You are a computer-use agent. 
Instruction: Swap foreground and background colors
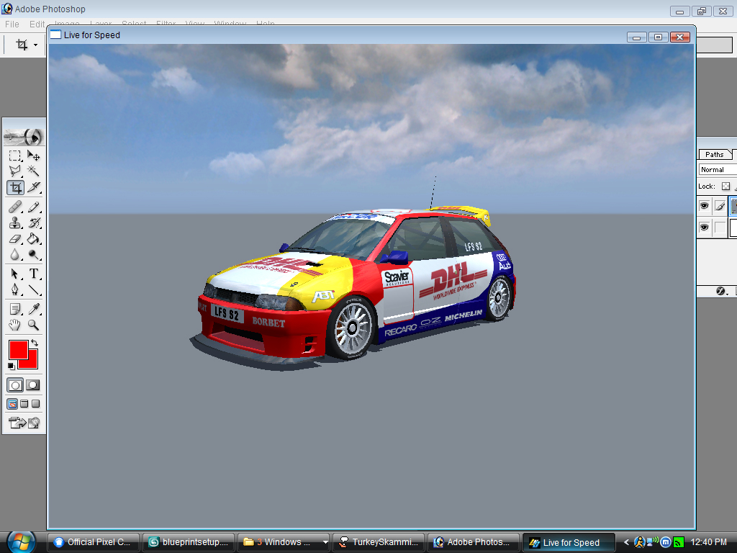point(35,343)
